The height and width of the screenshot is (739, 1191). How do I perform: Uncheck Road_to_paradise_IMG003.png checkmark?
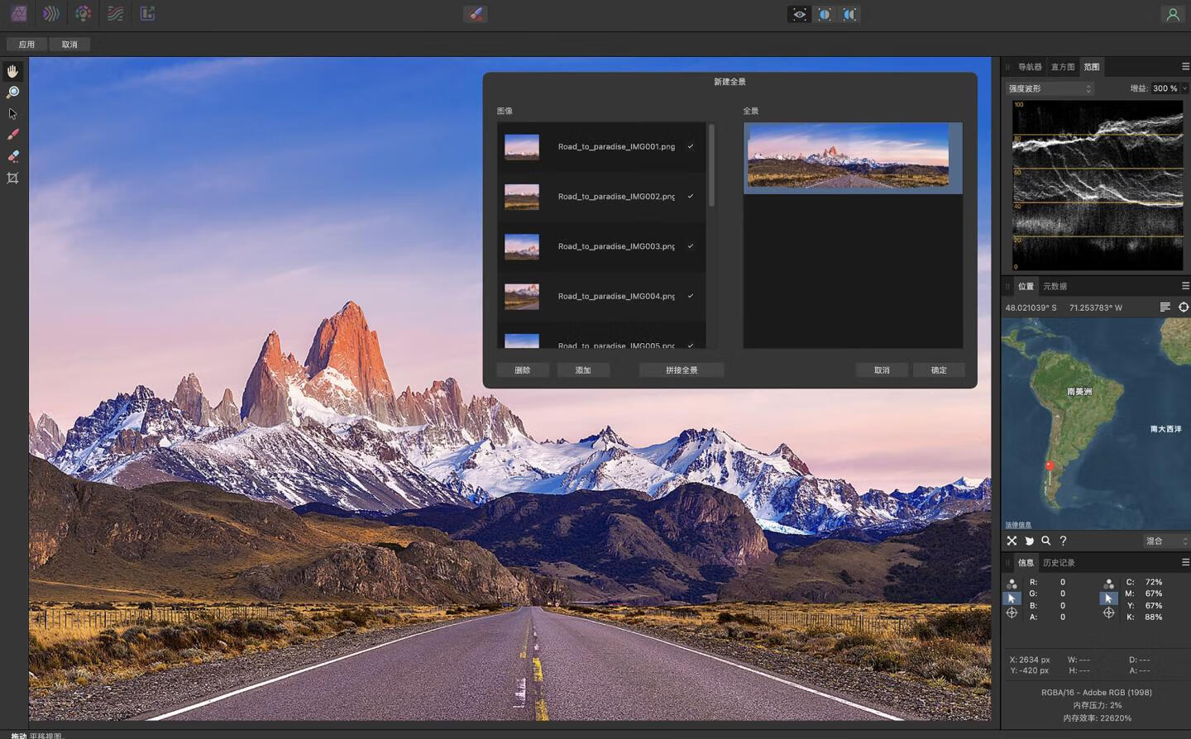tap(691, 246)
